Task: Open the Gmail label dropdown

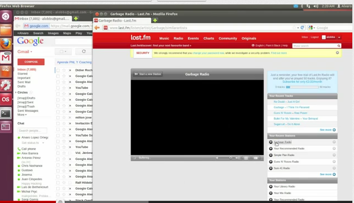Action: pos(24,51)
